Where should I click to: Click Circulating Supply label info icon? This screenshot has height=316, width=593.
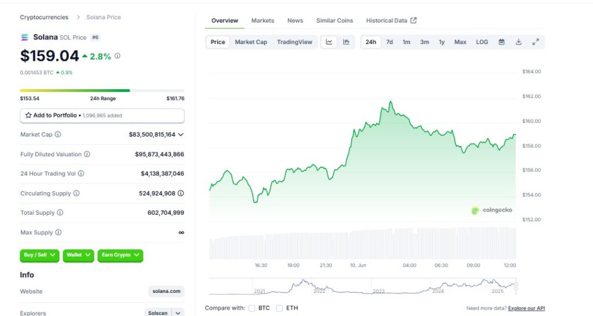point(76,193)
